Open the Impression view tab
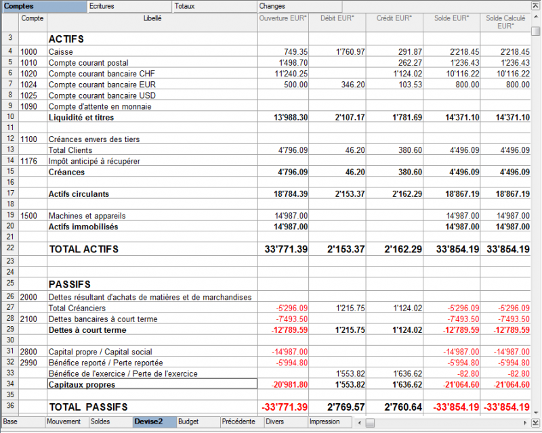The image size is (542, 433). (x=330, y=422)
